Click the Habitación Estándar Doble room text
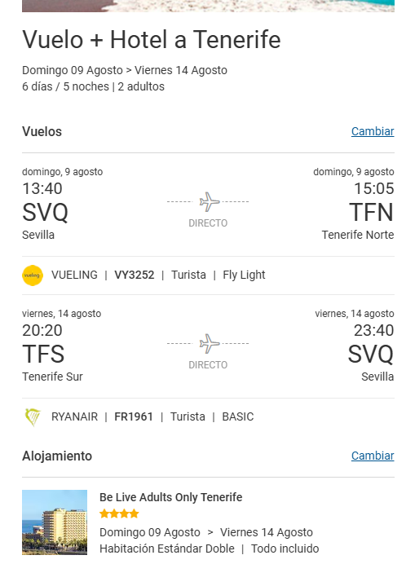 click(x=167, y=549)
